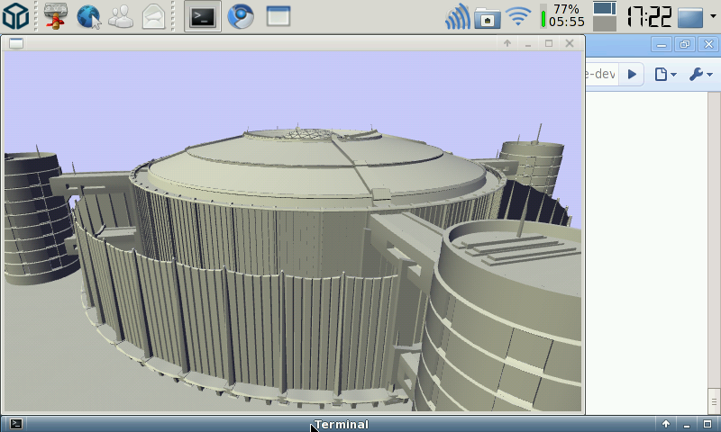
Task: Maximize the Terminal window
Action: (x=707, y=424)
